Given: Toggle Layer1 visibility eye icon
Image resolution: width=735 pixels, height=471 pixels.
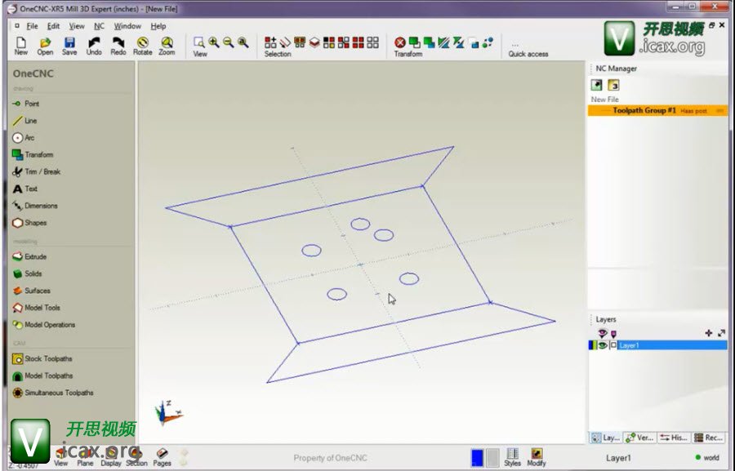Looking at the screenshot, I should pos(603,345).
